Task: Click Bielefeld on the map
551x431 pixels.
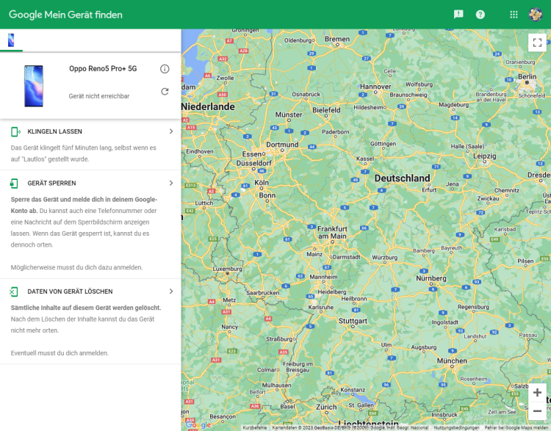Action: (326, 110)
